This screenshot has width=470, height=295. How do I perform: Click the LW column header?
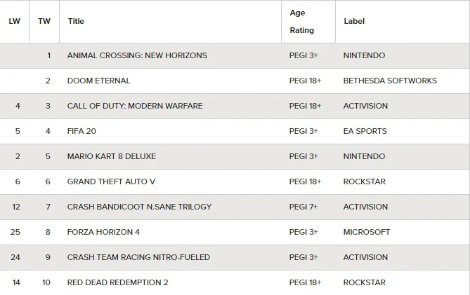(x=14, y=21)
